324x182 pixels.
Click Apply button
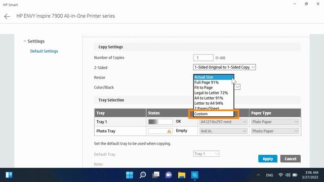click(268, 159)
